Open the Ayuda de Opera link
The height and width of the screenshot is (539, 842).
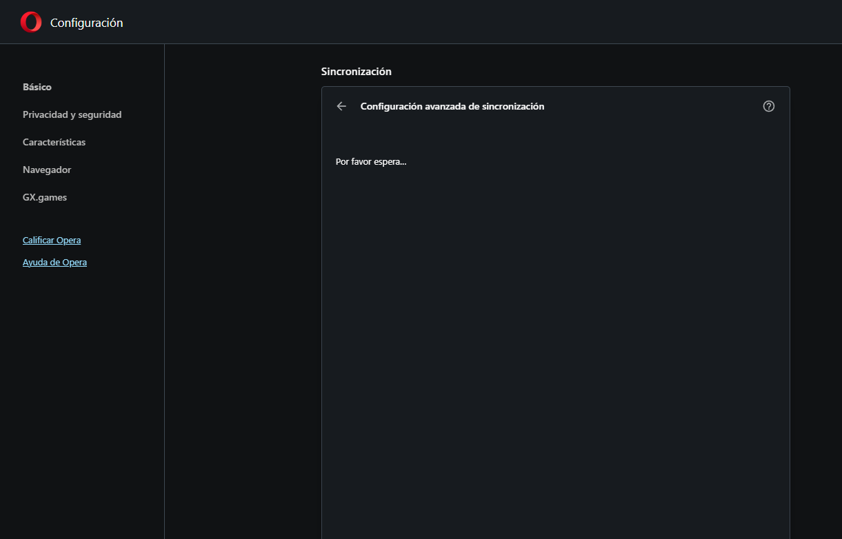54,263
